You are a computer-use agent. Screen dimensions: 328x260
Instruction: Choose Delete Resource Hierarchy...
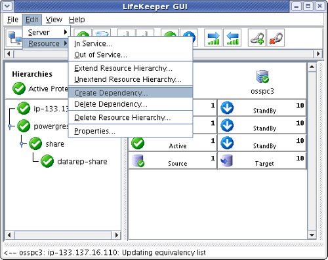(x=131, y=117)
